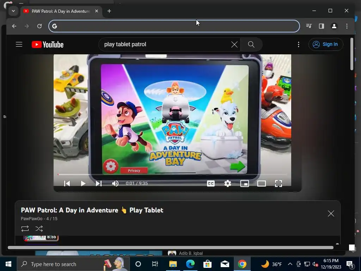Close the PAW Patrol tab
This screenshot has width=361, height=271.
[97, 11]
